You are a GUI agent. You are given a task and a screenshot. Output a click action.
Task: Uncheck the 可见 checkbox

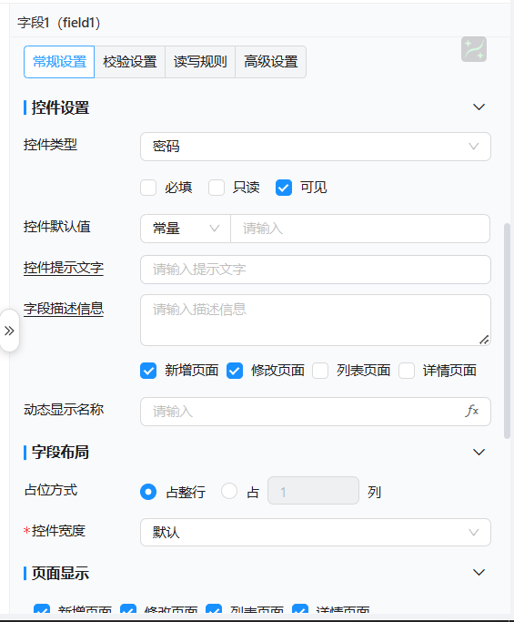point(284,188)
